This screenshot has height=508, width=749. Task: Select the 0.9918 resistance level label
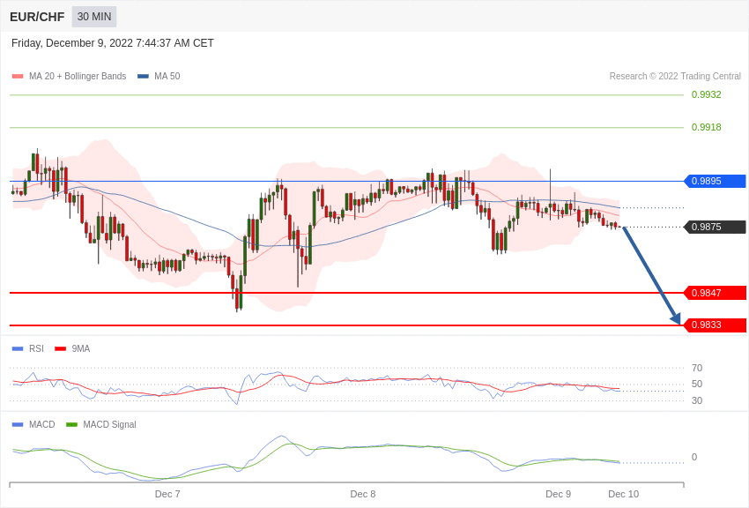click(x=706, y=127)
